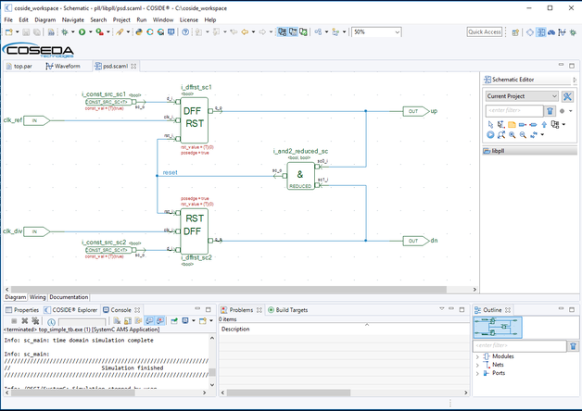Switch to the Debug perspective bug icon
Viewport: 582px width, 411px height.
tap(573, 32)
